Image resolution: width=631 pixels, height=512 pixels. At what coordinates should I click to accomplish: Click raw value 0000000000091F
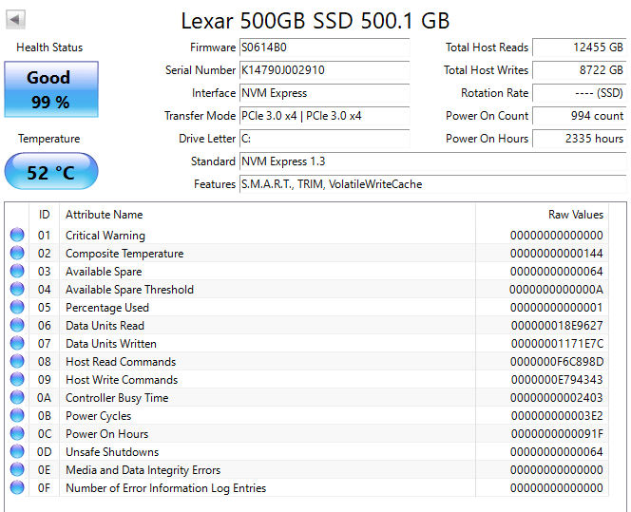[557, 434]
